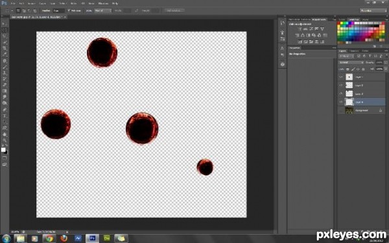Viewport: 389px width, 243px height.
Task: Add a Levels adjustment layer
Action: click(305, 29)
